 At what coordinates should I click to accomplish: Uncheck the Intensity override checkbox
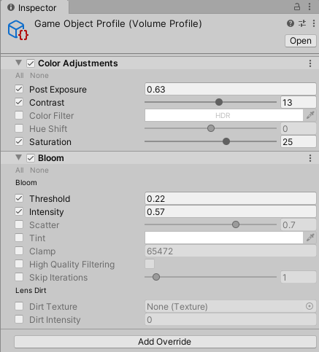coord(19,211)
